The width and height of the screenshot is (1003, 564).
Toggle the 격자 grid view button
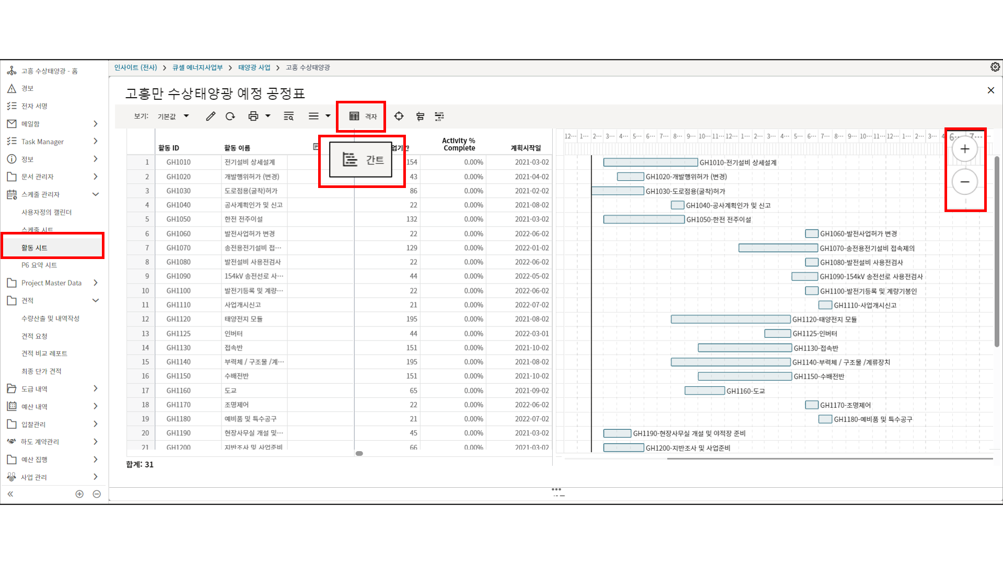tap(363, 116)
